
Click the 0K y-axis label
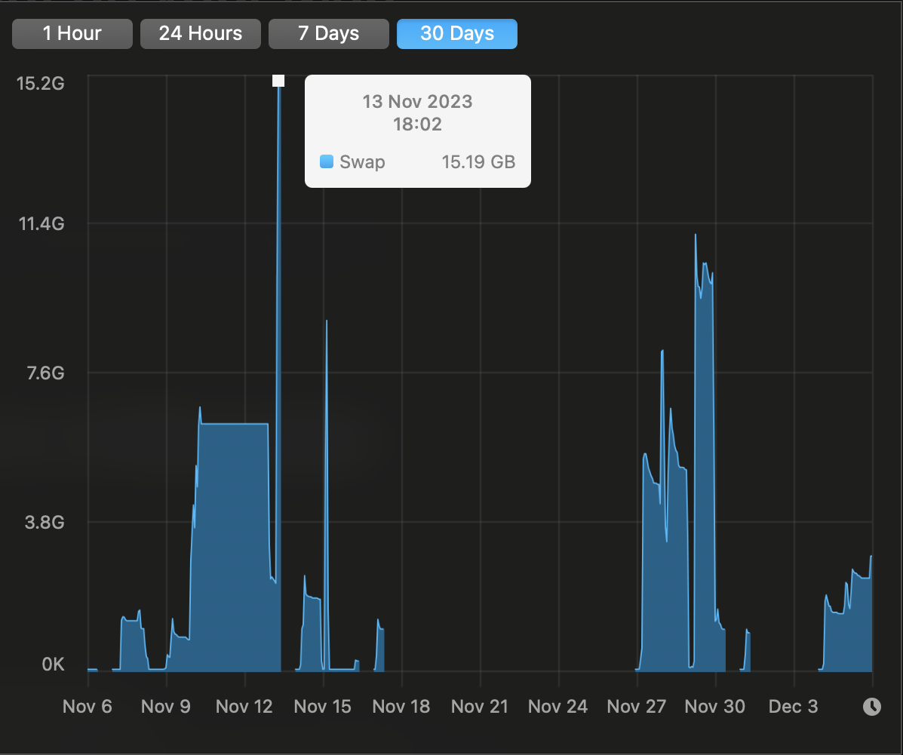(x=53, y=664)
